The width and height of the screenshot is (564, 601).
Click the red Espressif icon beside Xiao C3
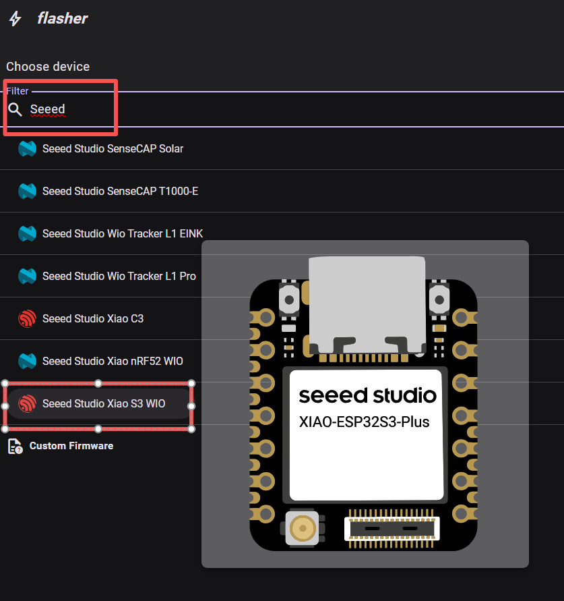pyautogui.click(x=27, y=318)
